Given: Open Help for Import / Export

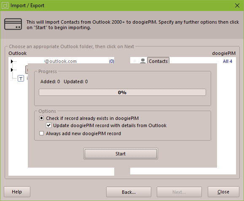Looking at the screenshot, I should coord(17,192).
